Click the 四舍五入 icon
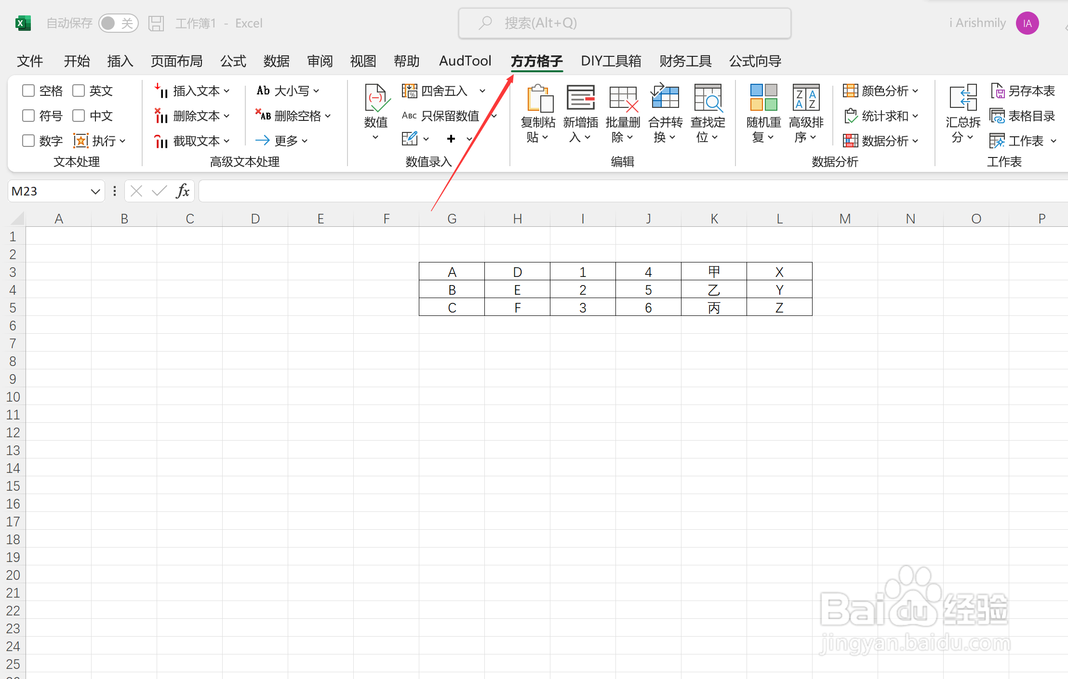Screen dimensions: 1068x679 point(410,91)
